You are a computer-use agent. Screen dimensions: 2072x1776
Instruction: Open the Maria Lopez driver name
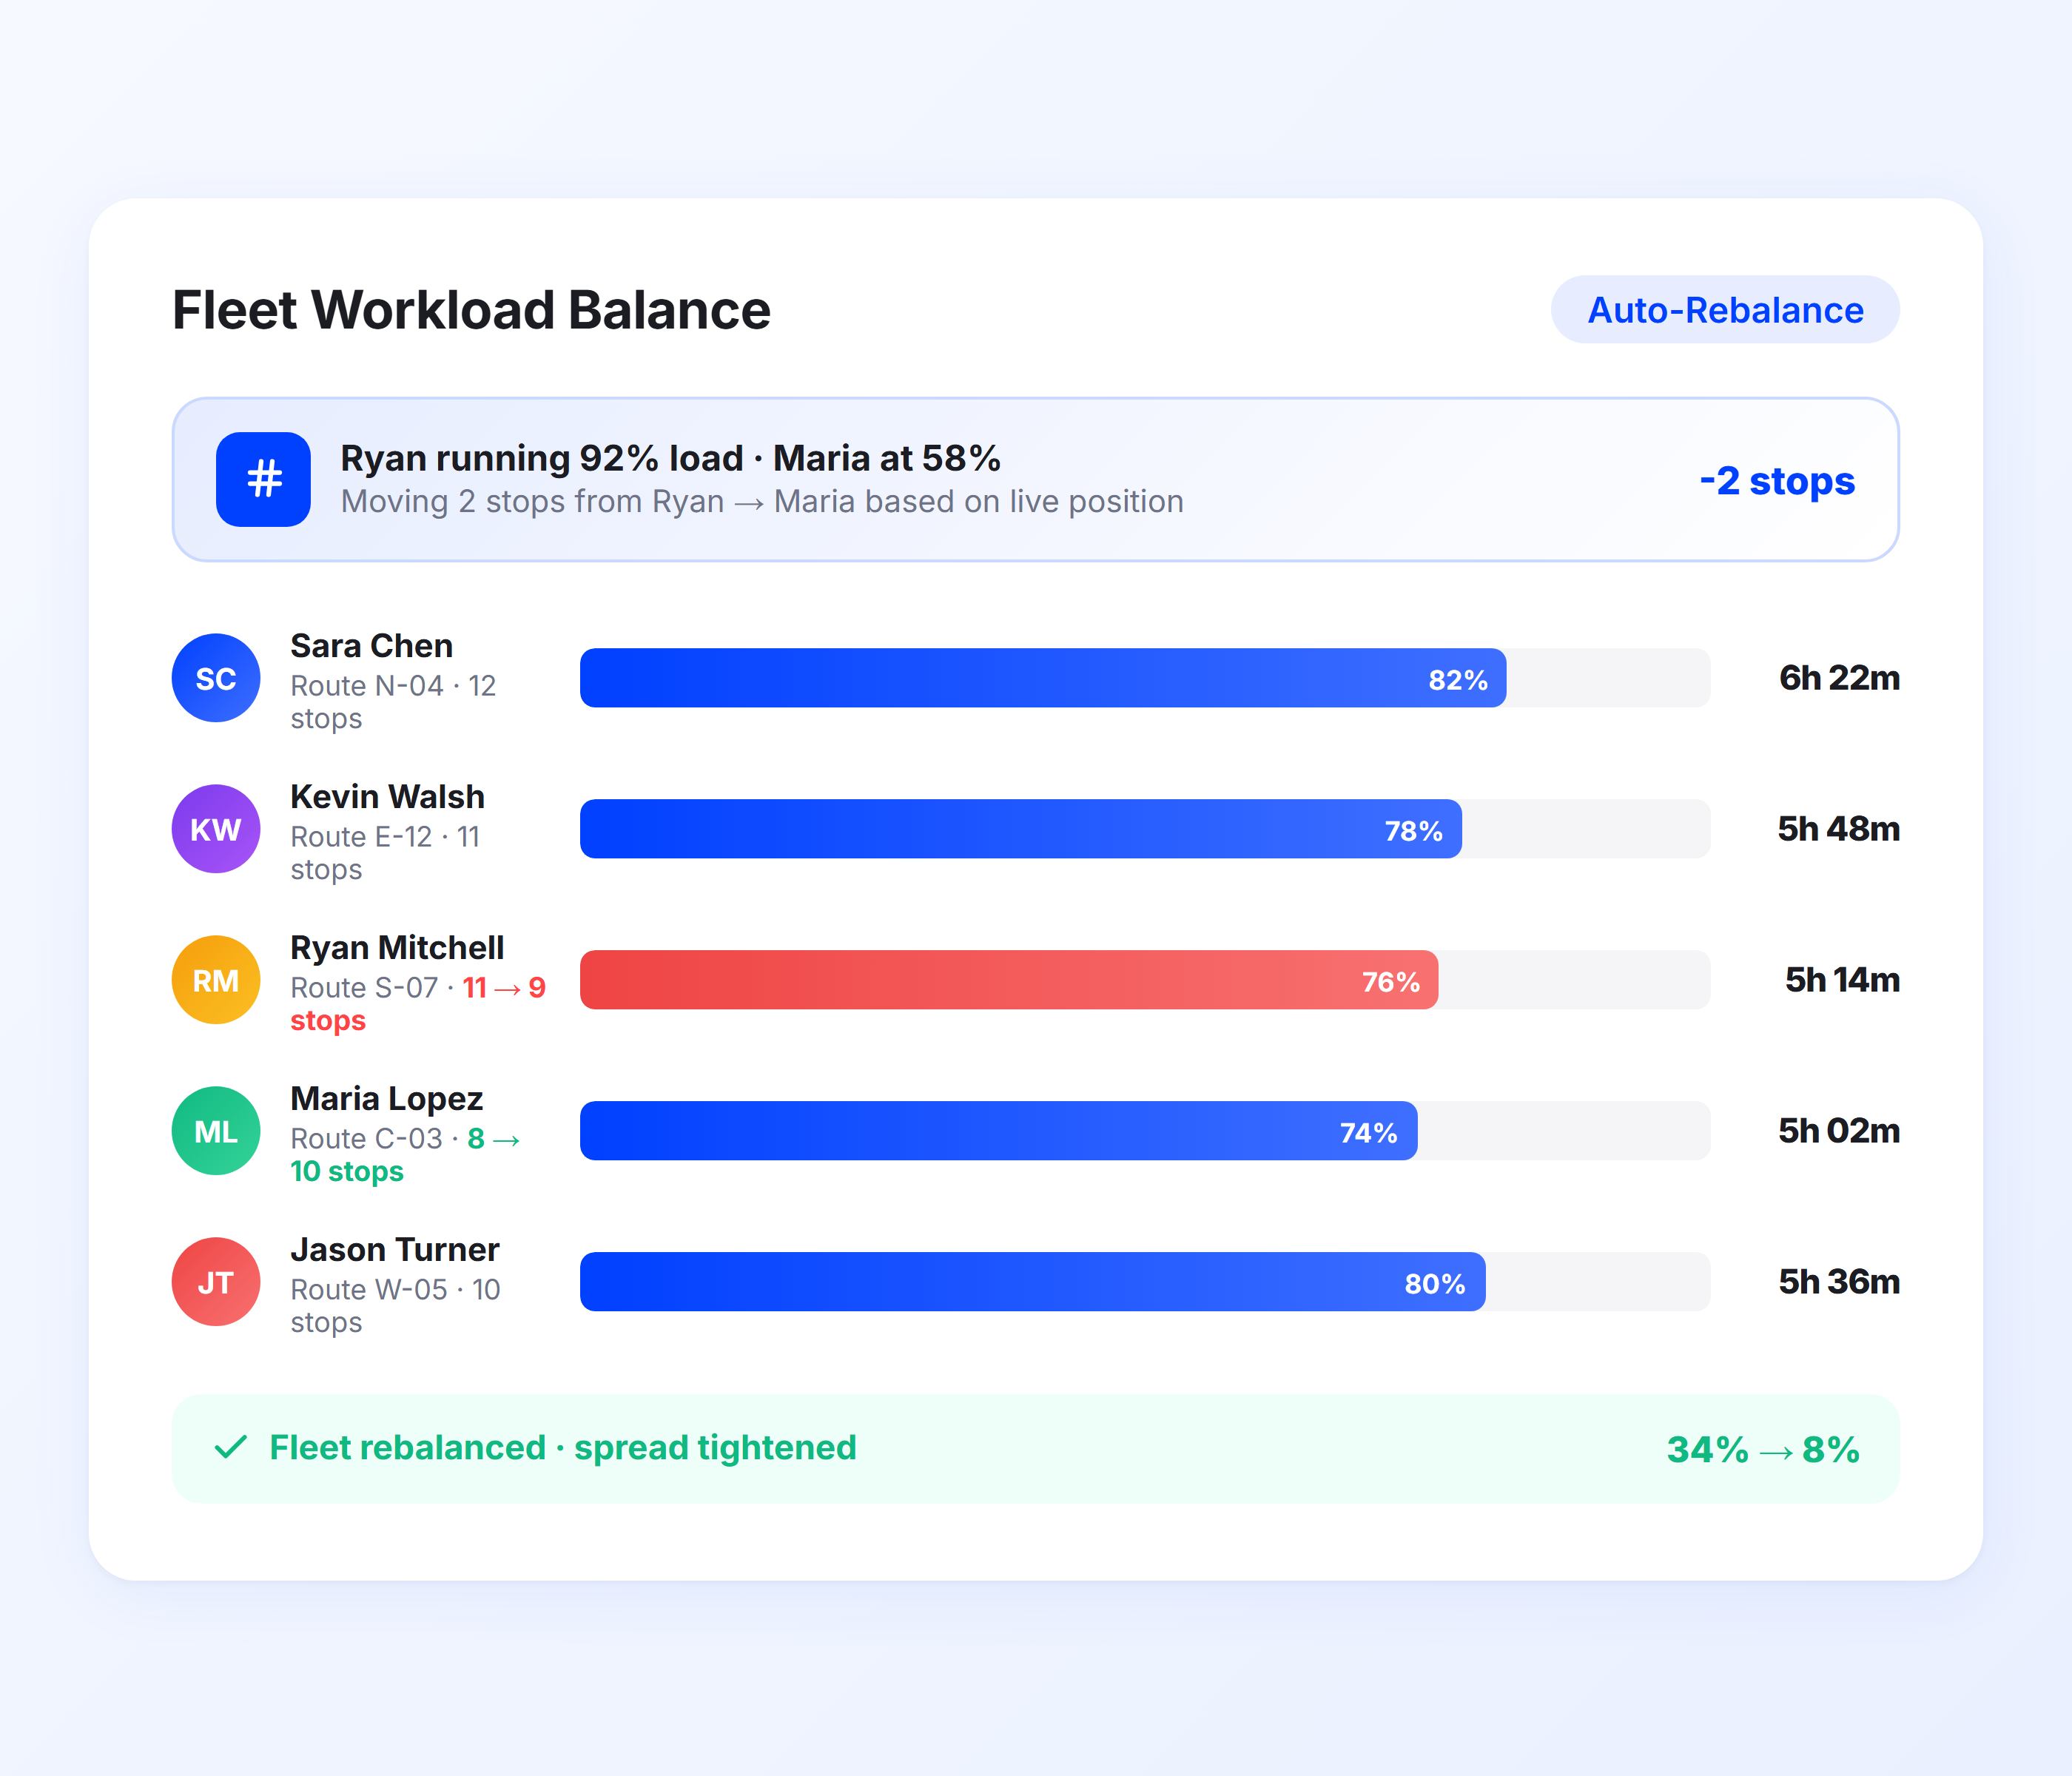point(387,1099)
